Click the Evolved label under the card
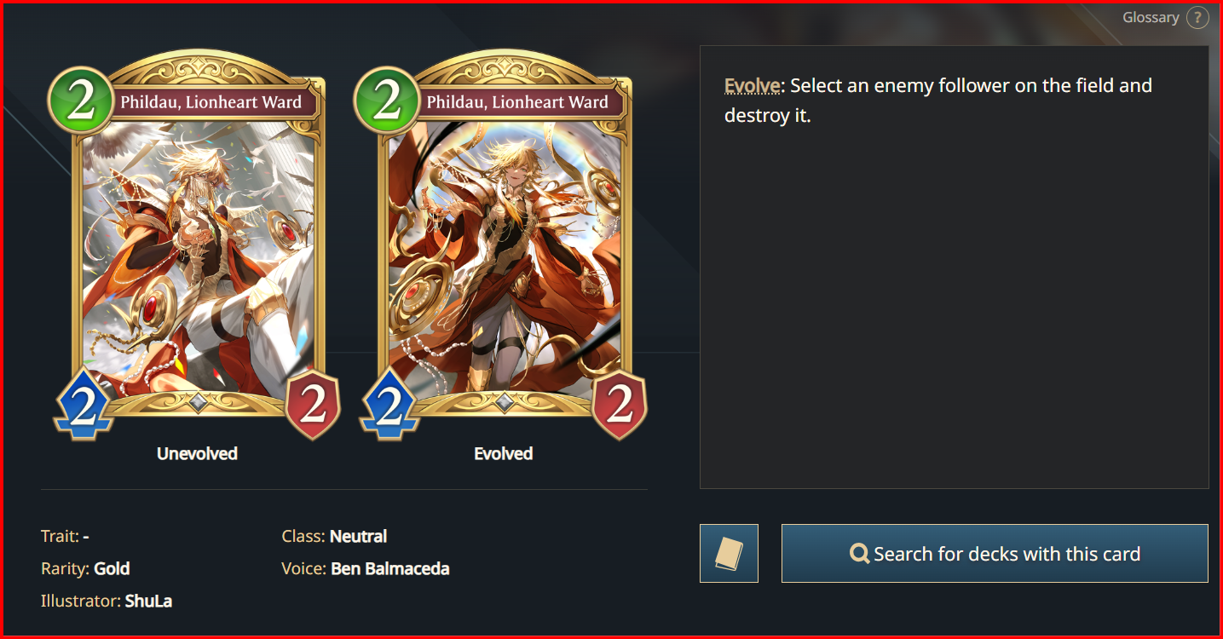The image size is (1223, 639). pyautogui.click(x=504, y=454)
